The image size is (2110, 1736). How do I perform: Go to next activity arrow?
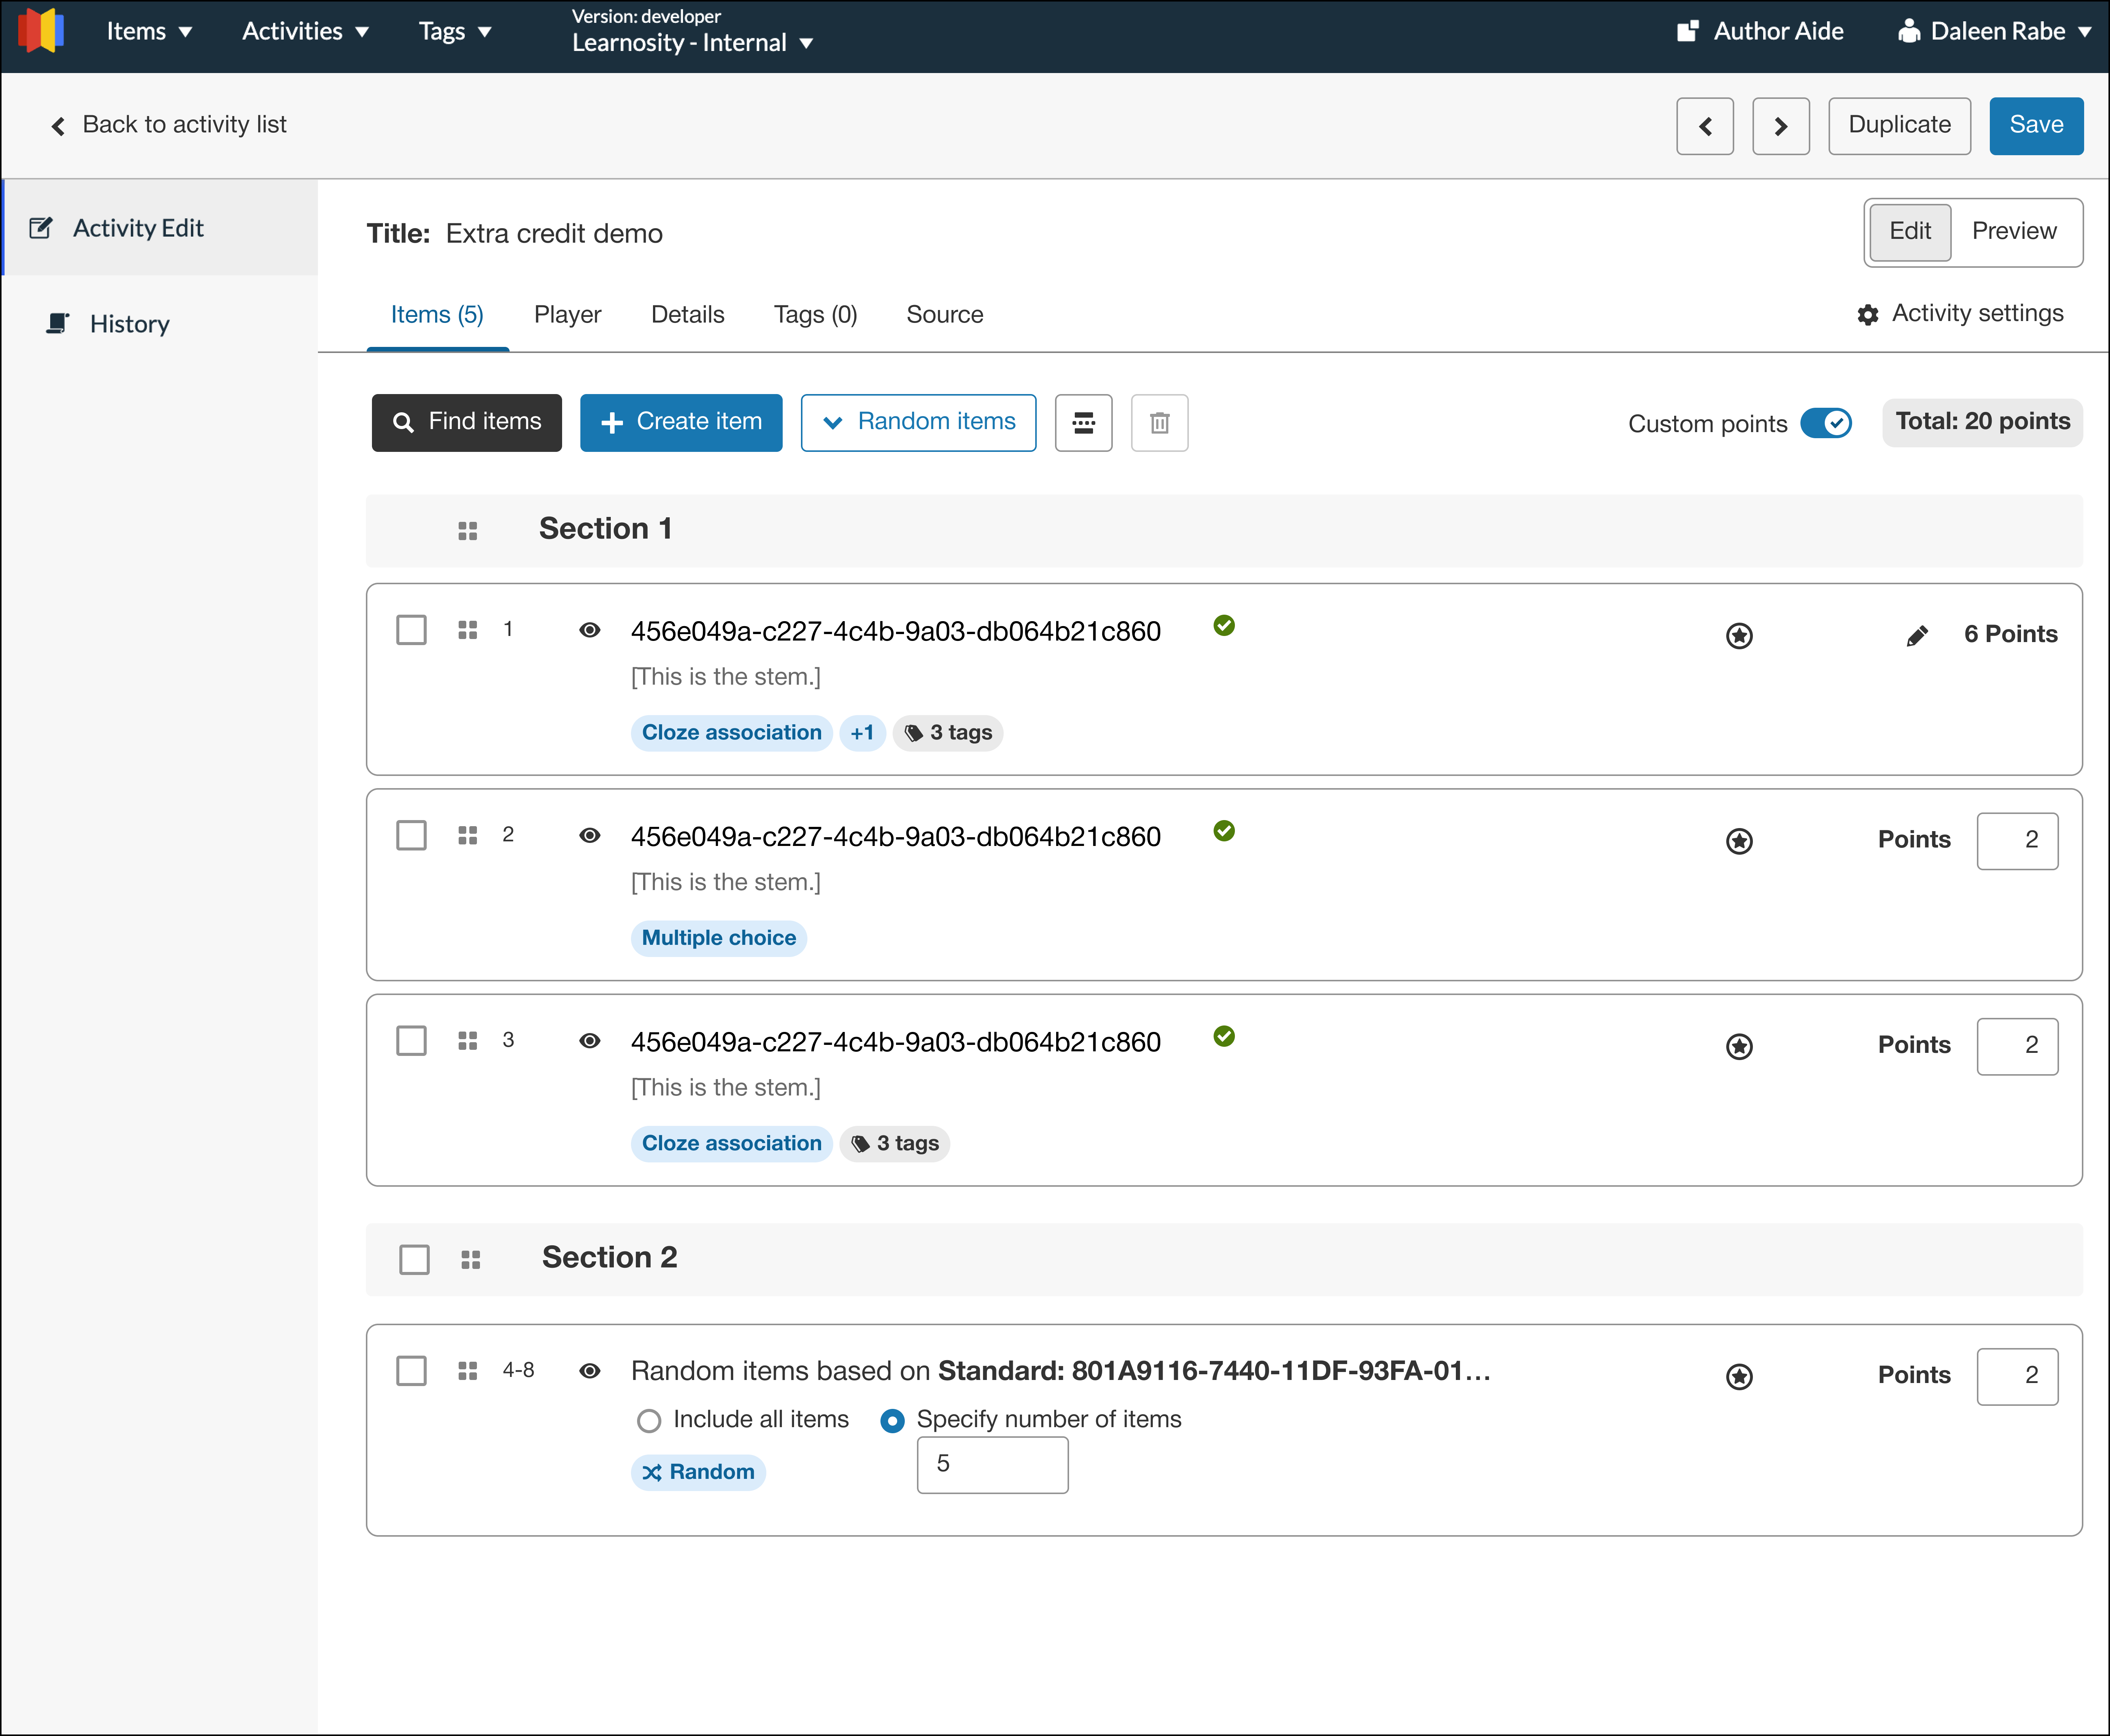point(1781,126)
